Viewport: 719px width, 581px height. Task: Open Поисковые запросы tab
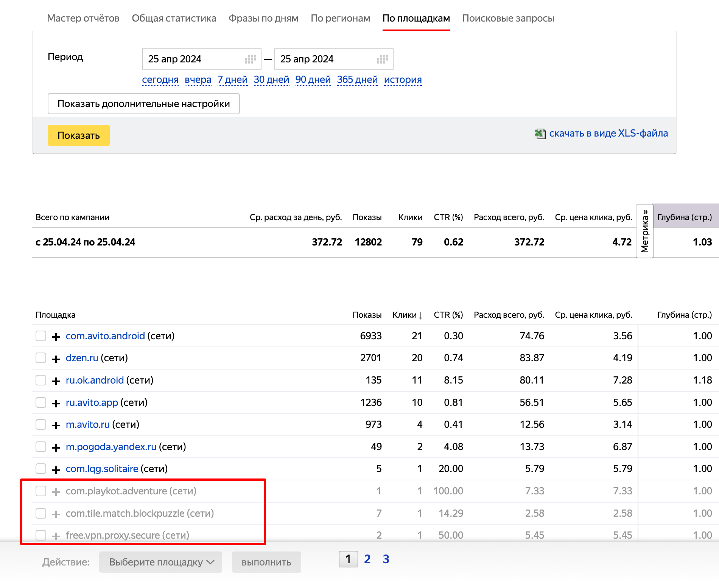(508, 18)
